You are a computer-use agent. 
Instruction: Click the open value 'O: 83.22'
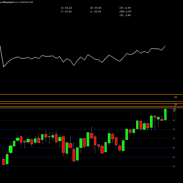coord(66,8)
